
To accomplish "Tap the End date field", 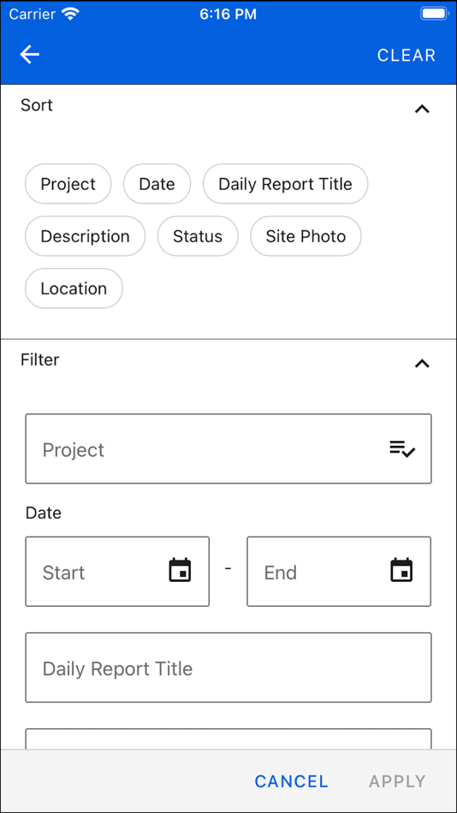I will pyautogui.click(x=339, y=572).
